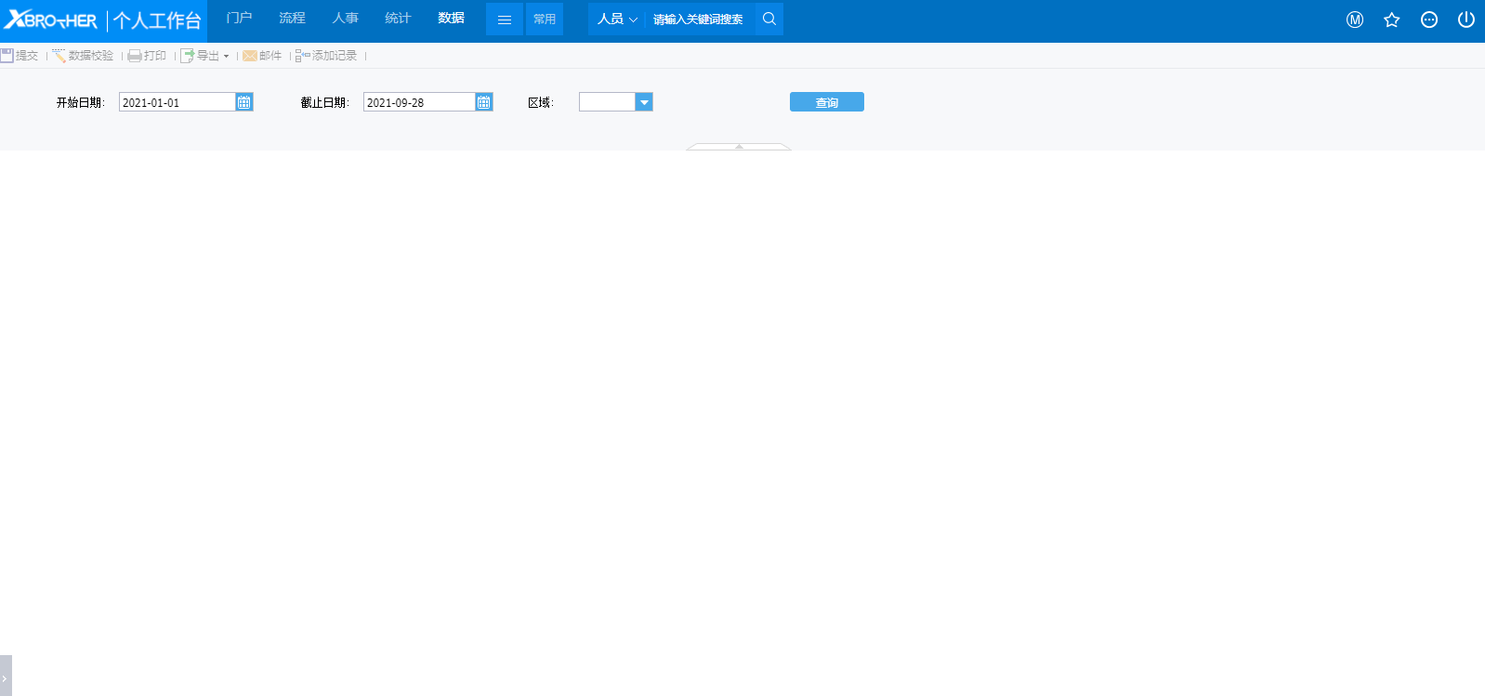Screen dimensions: 1485x696
Task: Click the Submit (提交) save icon
Action: (x=7, y=56)
